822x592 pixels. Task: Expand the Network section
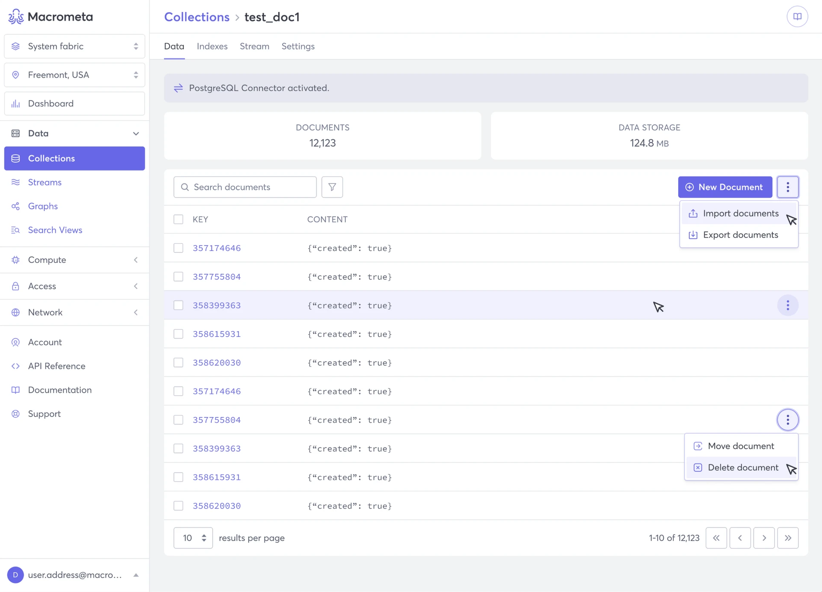click(x=74, y=312)
